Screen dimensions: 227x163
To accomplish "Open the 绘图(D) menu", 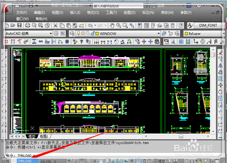I will pyautogui.click(x=129, y=13).
